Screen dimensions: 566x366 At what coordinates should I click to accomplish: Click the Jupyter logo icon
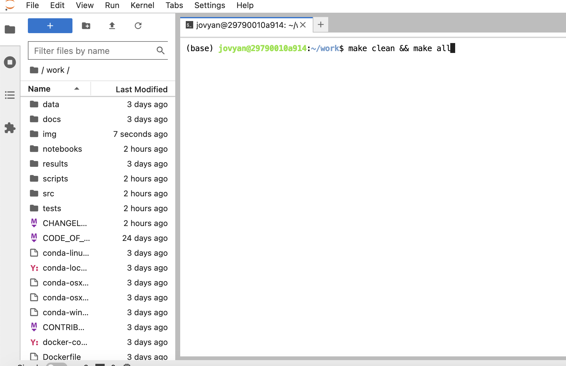[x=10, y=5]
